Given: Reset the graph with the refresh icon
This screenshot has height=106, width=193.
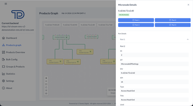Looking at the screenshot, I should (x=46, y=87).
